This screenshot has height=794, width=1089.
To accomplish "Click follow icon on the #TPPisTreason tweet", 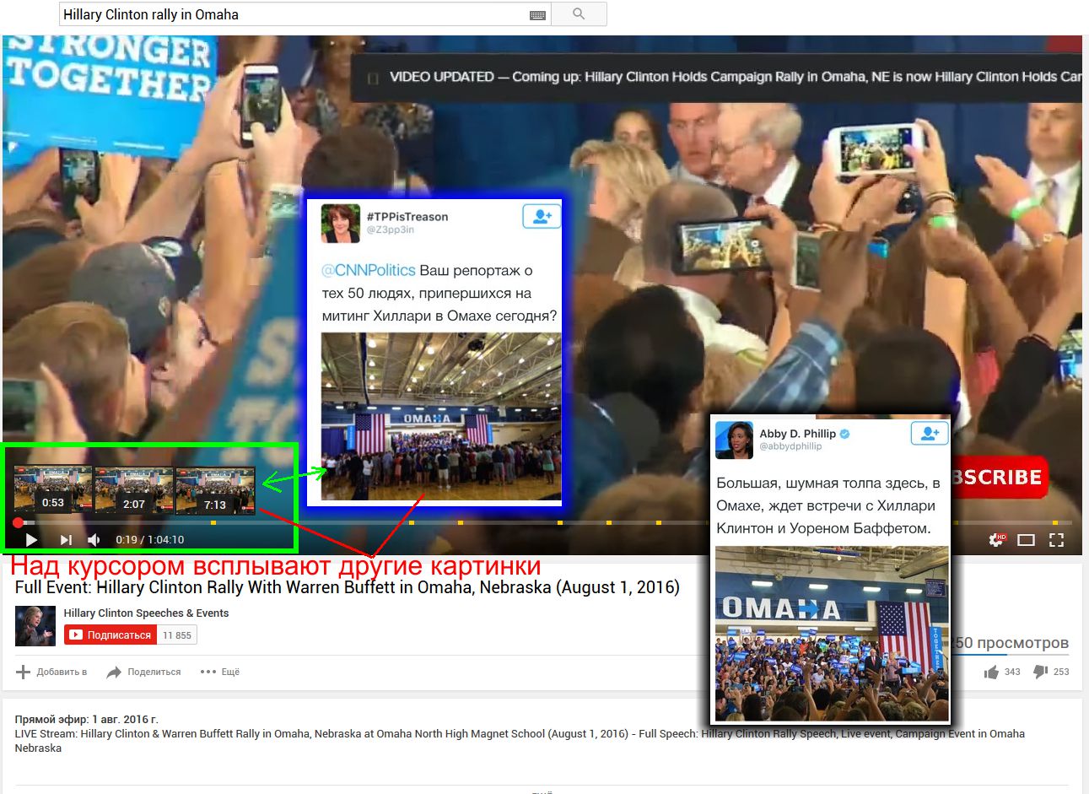I will coord(542,217).
